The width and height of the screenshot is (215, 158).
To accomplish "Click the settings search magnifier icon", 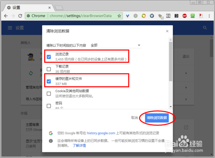I will coord(205,28).
